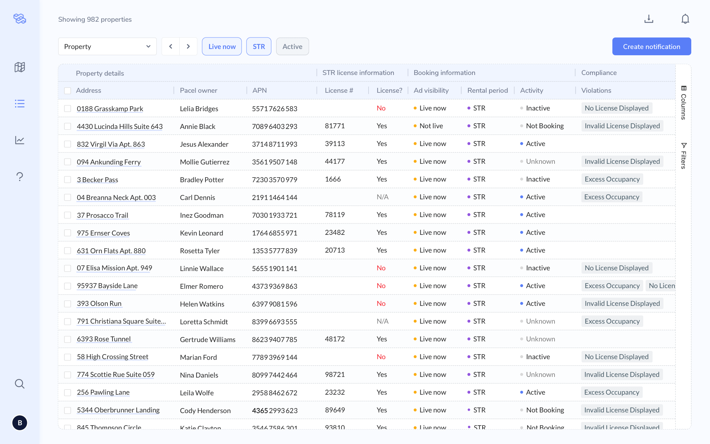
Task: Open the help section
Action: click(x=20, y=177)
